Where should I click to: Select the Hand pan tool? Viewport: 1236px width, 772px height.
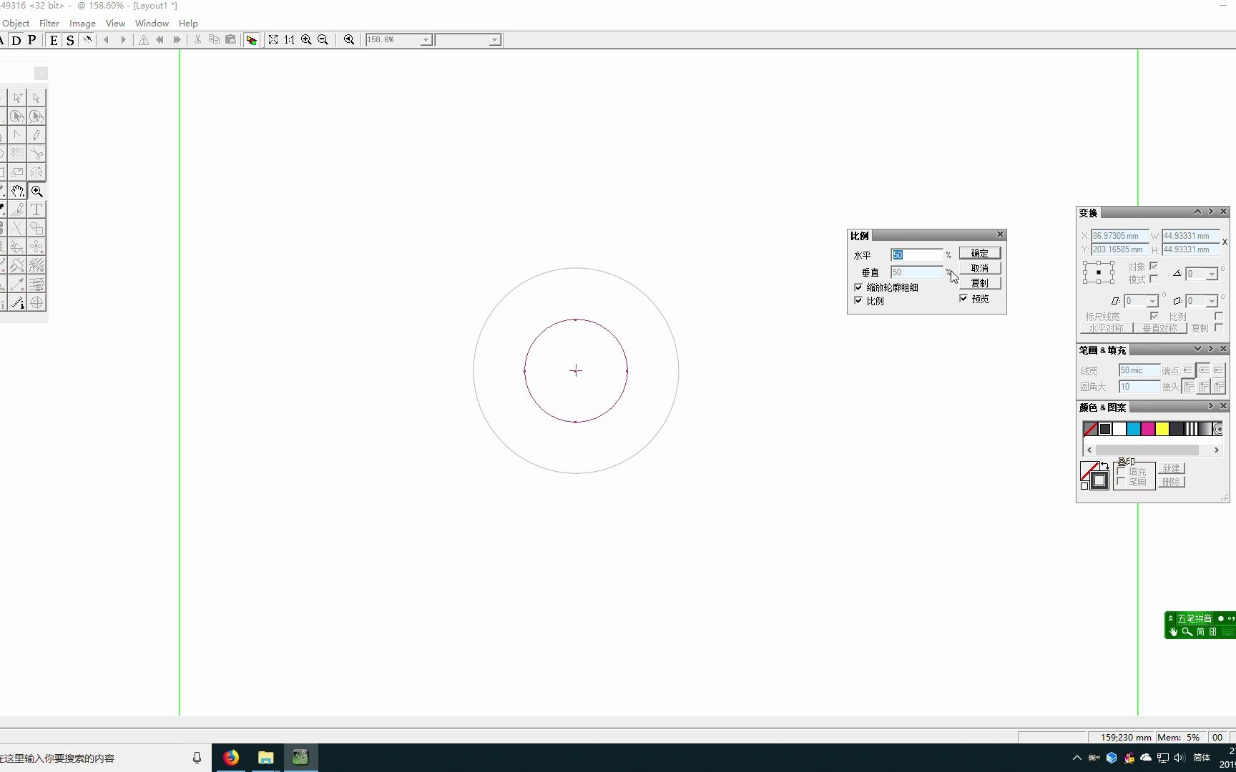pos(18,191)
